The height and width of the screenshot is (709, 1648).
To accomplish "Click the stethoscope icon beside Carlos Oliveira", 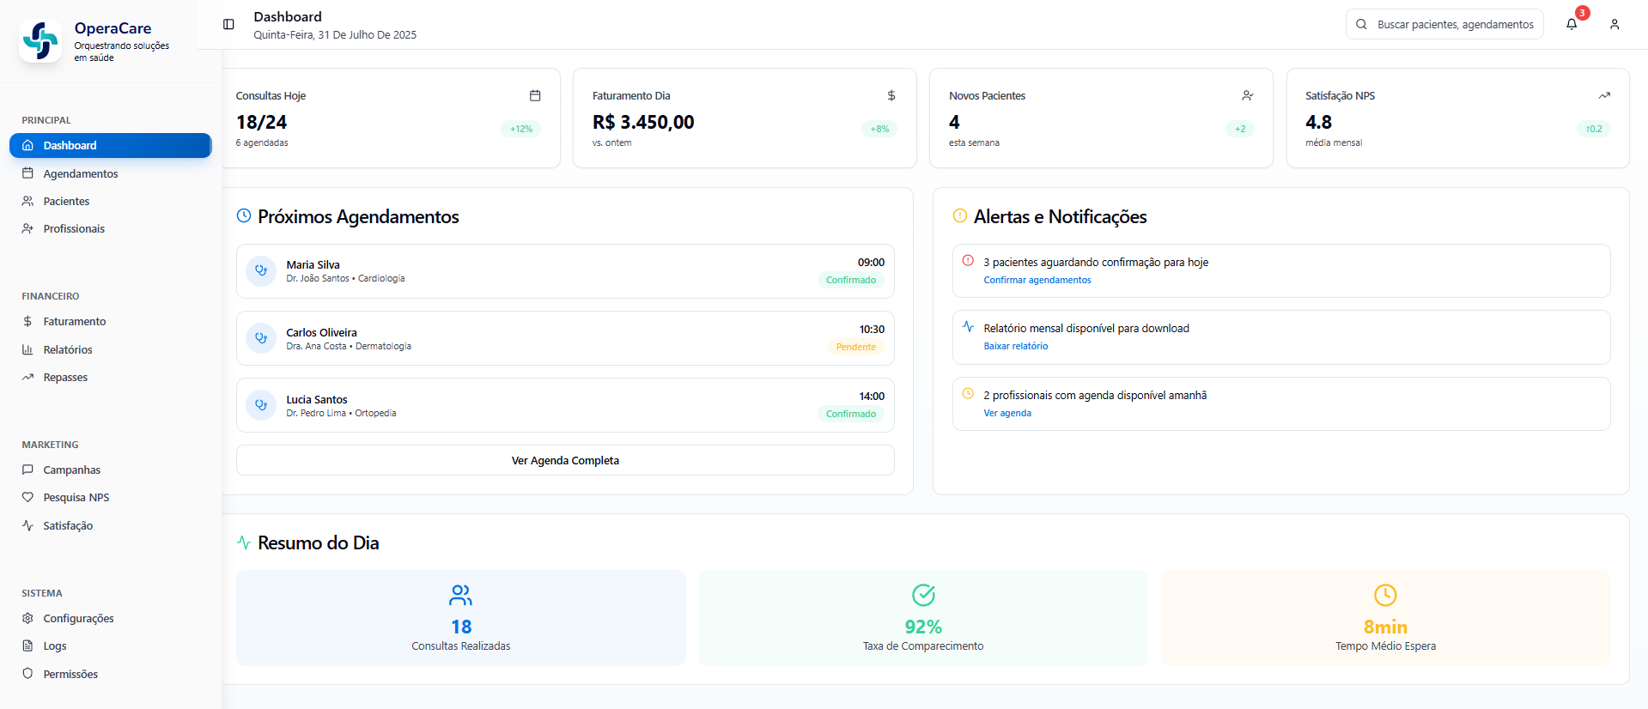I will (x=261, y=338).
